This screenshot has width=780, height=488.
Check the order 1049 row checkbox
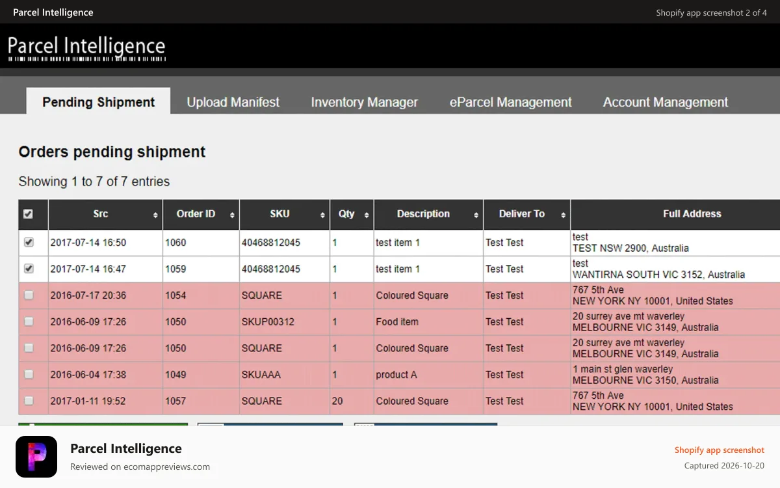(x=29, y=374)
